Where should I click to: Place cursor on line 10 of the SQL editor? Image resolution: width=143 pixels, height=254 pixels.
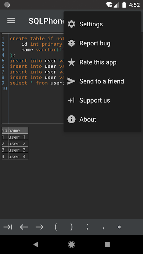[36, 89]
